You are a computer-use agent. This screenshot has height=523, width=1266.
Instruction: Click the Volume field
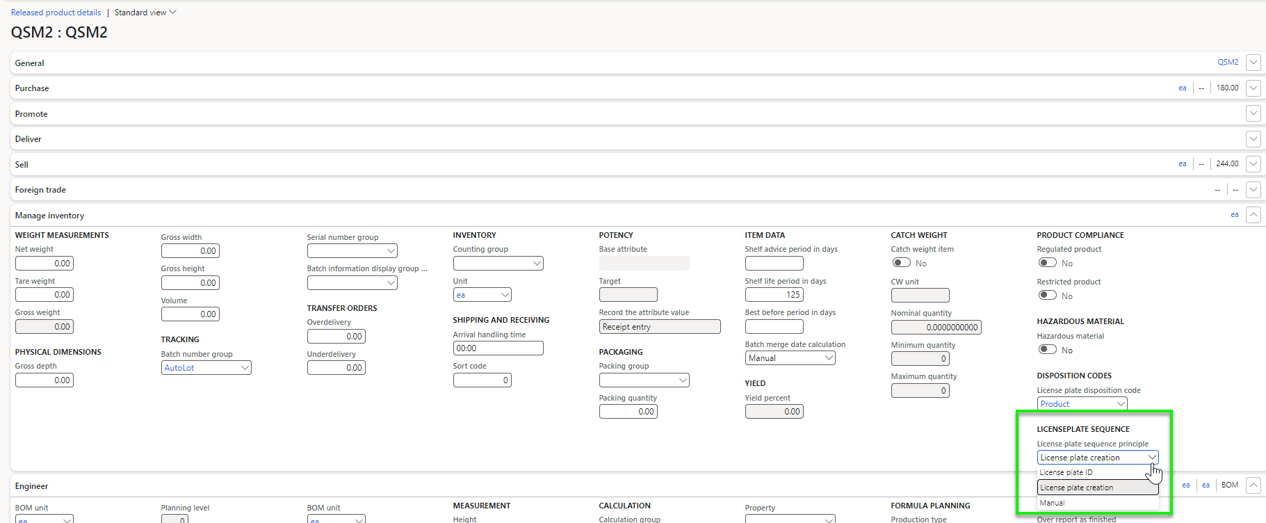click(x=190, y=314)
